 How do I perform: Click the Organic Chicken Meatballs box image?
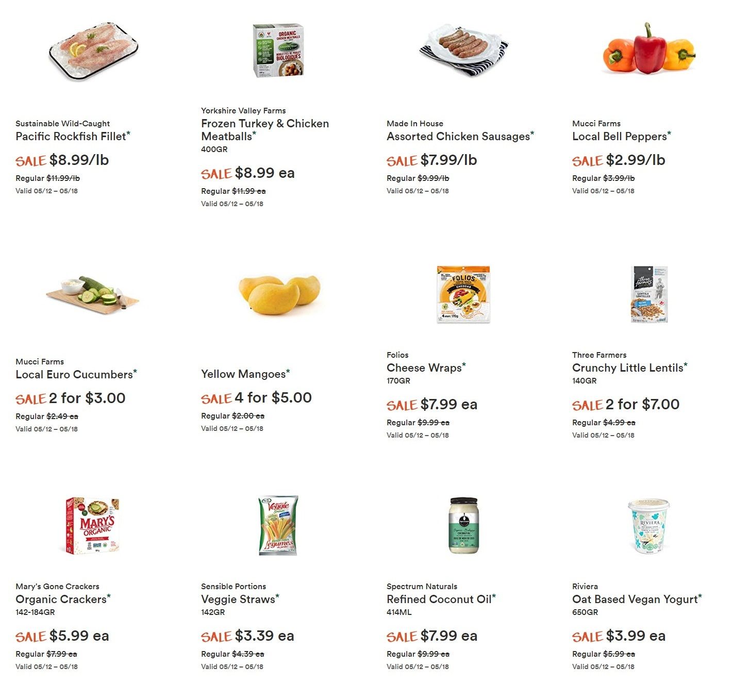(x=278, y=51)
